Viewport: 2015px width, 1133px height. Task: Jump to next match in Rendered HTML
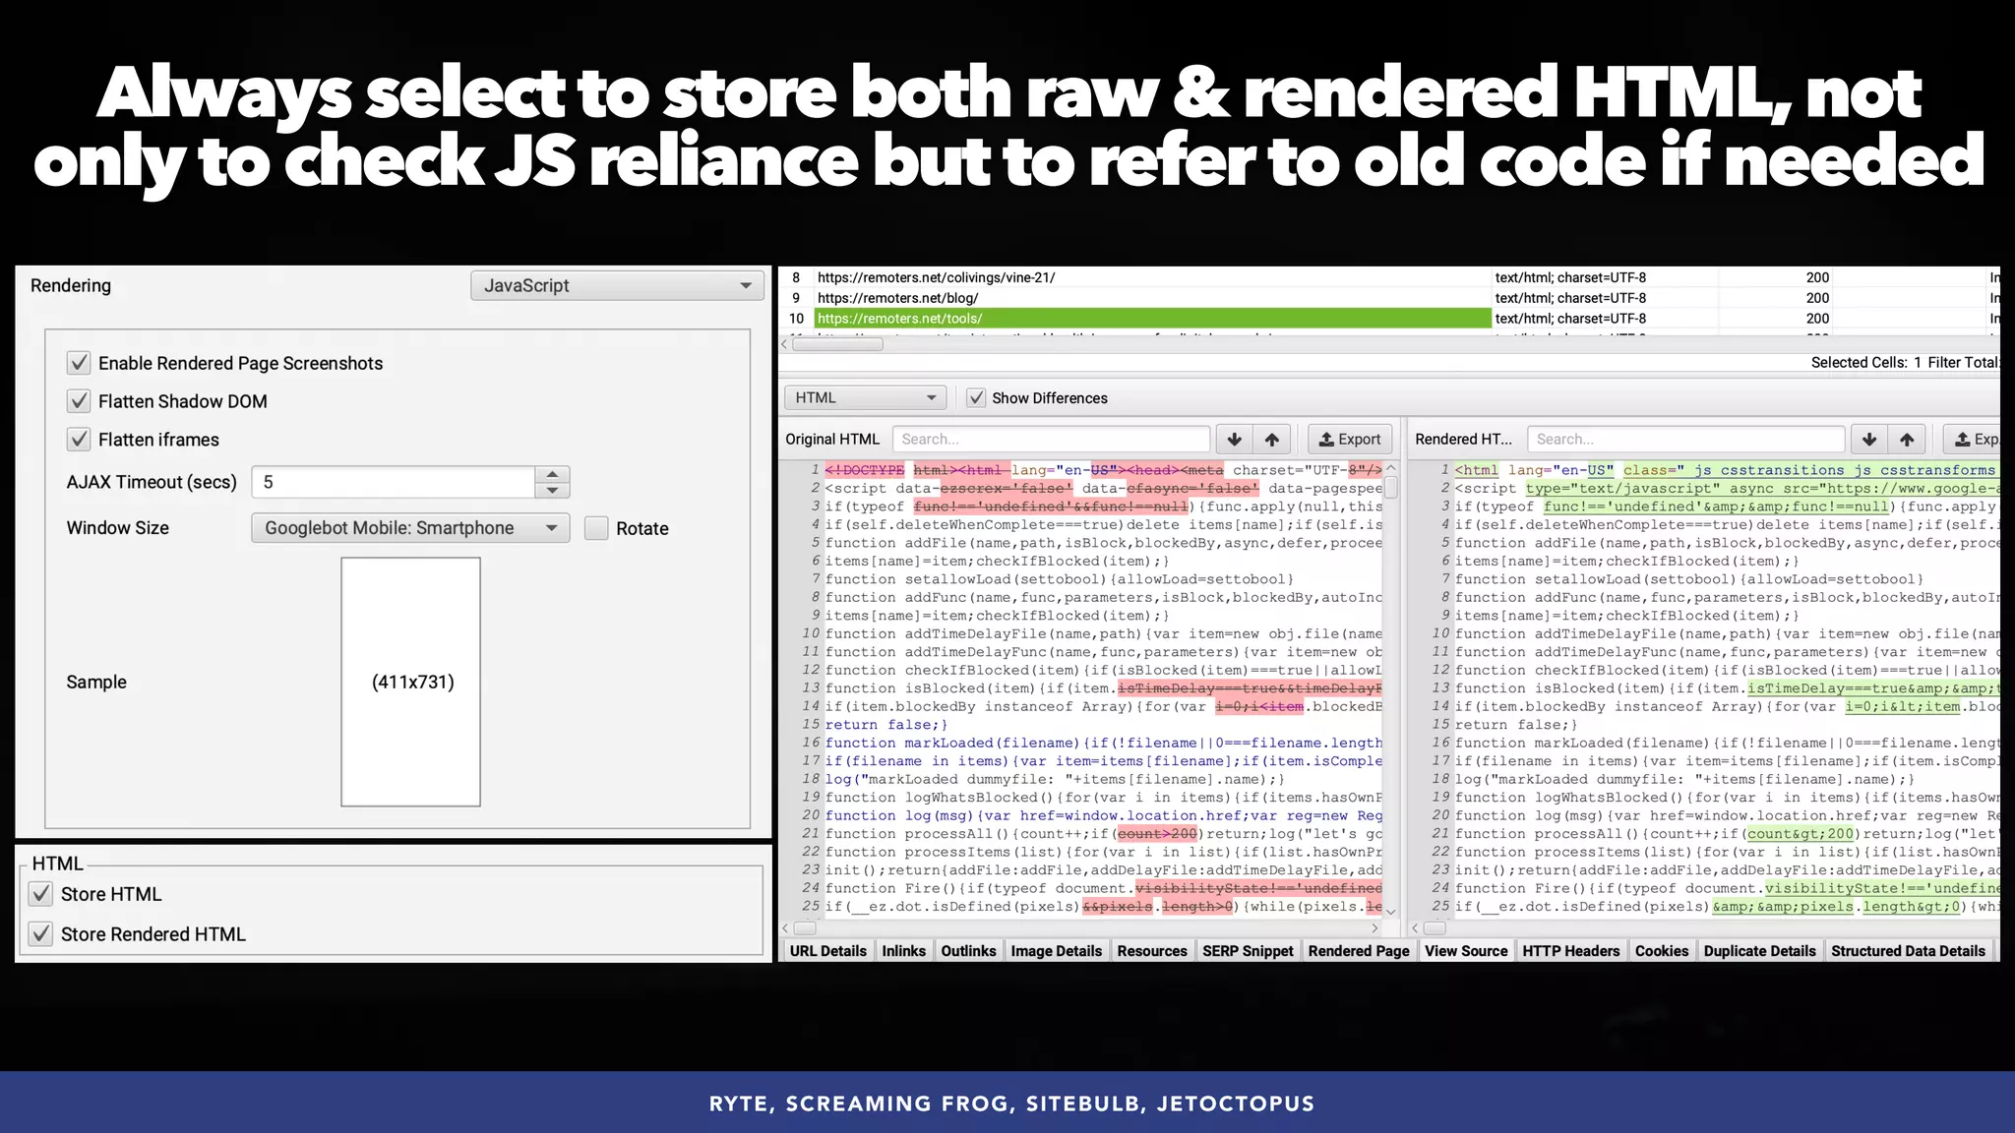click(x=1869, y=440)
